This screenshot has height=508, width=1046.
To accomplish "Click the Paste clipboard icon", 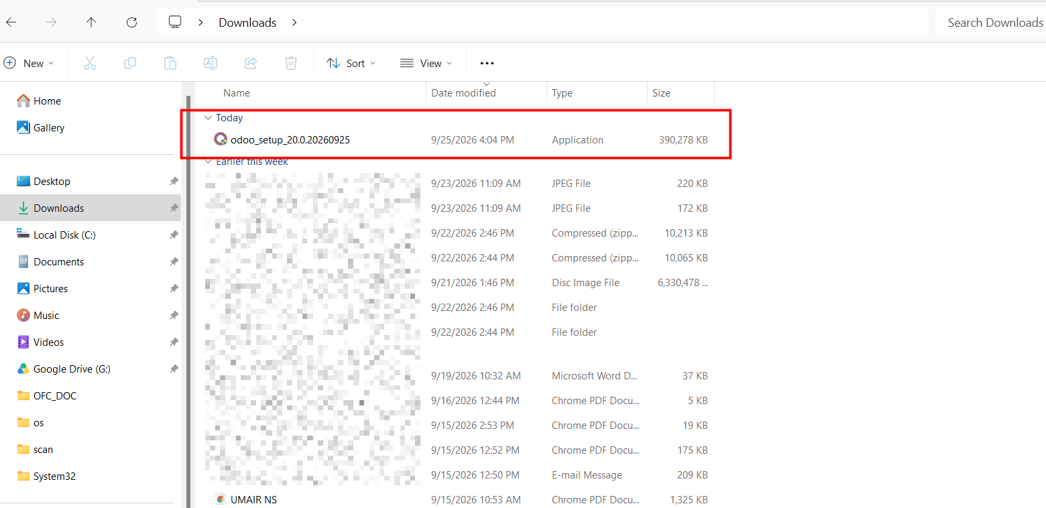I will point(170,63).
